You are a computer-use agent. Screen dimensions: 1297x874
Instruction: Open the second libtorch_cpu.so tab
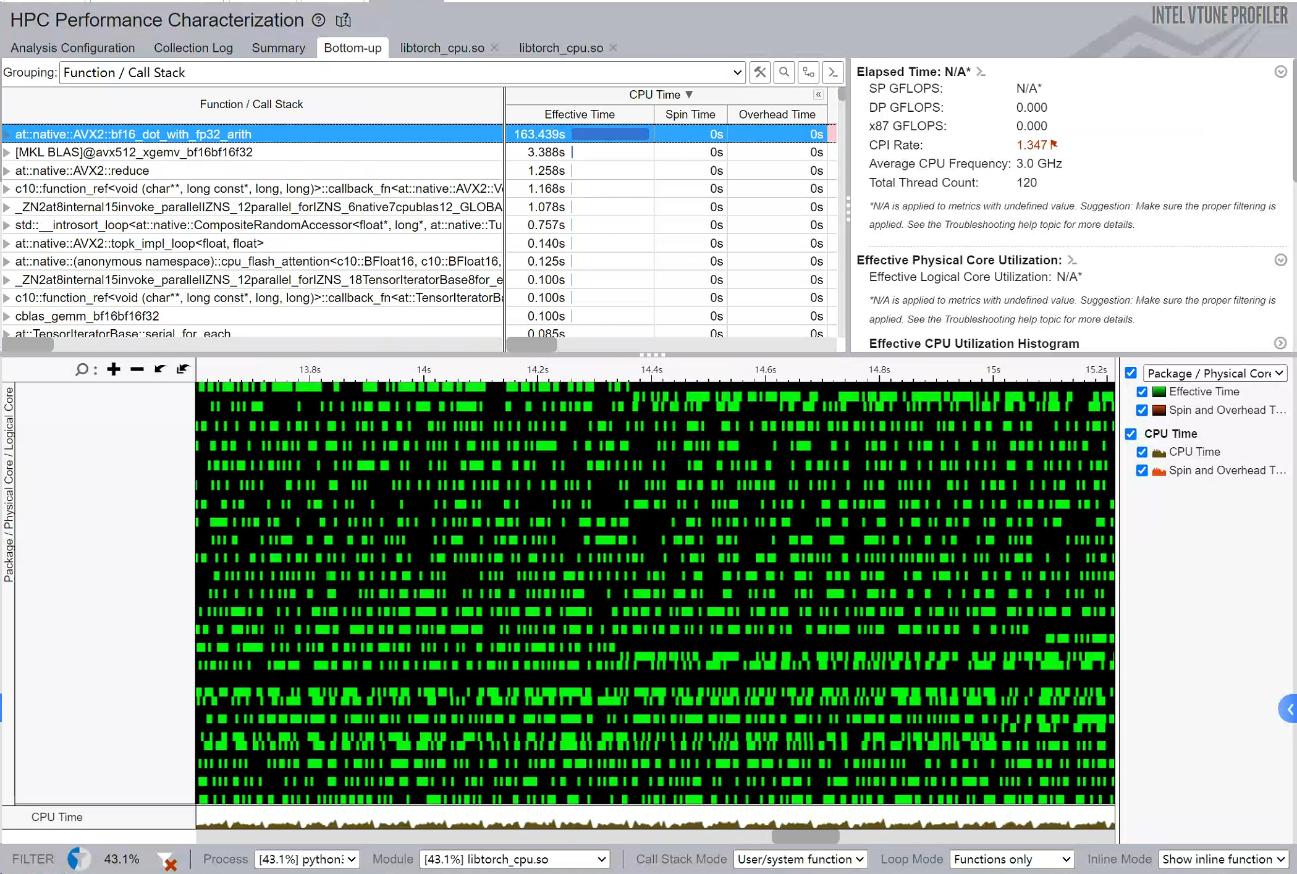[560, 48]
